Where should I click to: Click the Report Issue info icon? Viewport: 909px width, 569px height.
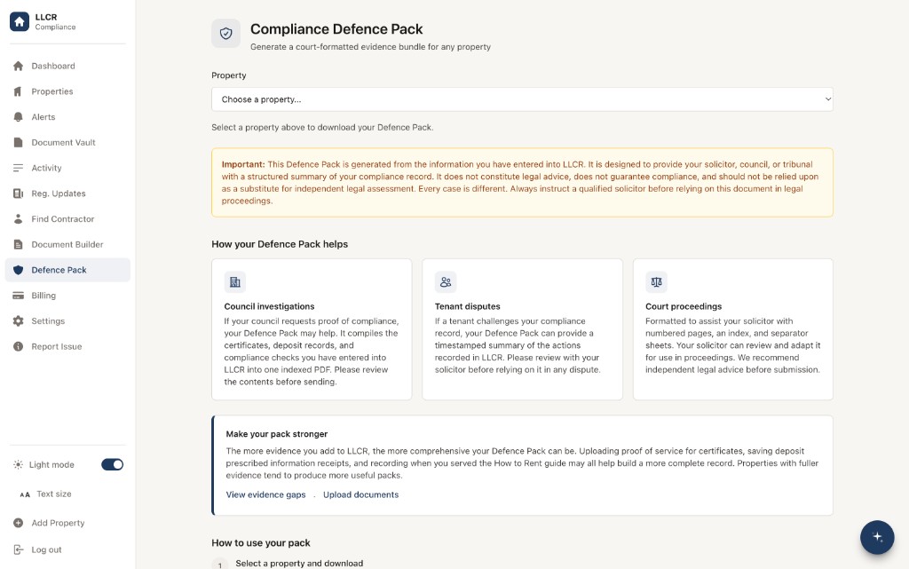click(18, 346)
